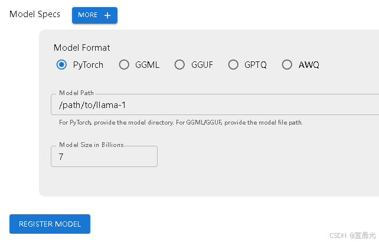
Task: Submit with the REGISTER MODEL button
Action: click(50, 224)
